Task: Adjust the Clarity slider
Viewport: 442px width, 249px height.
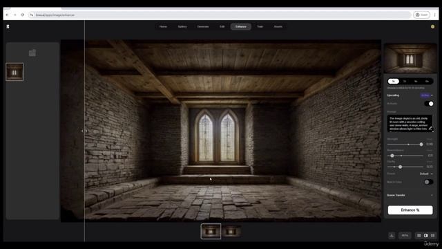Action: 405,167
